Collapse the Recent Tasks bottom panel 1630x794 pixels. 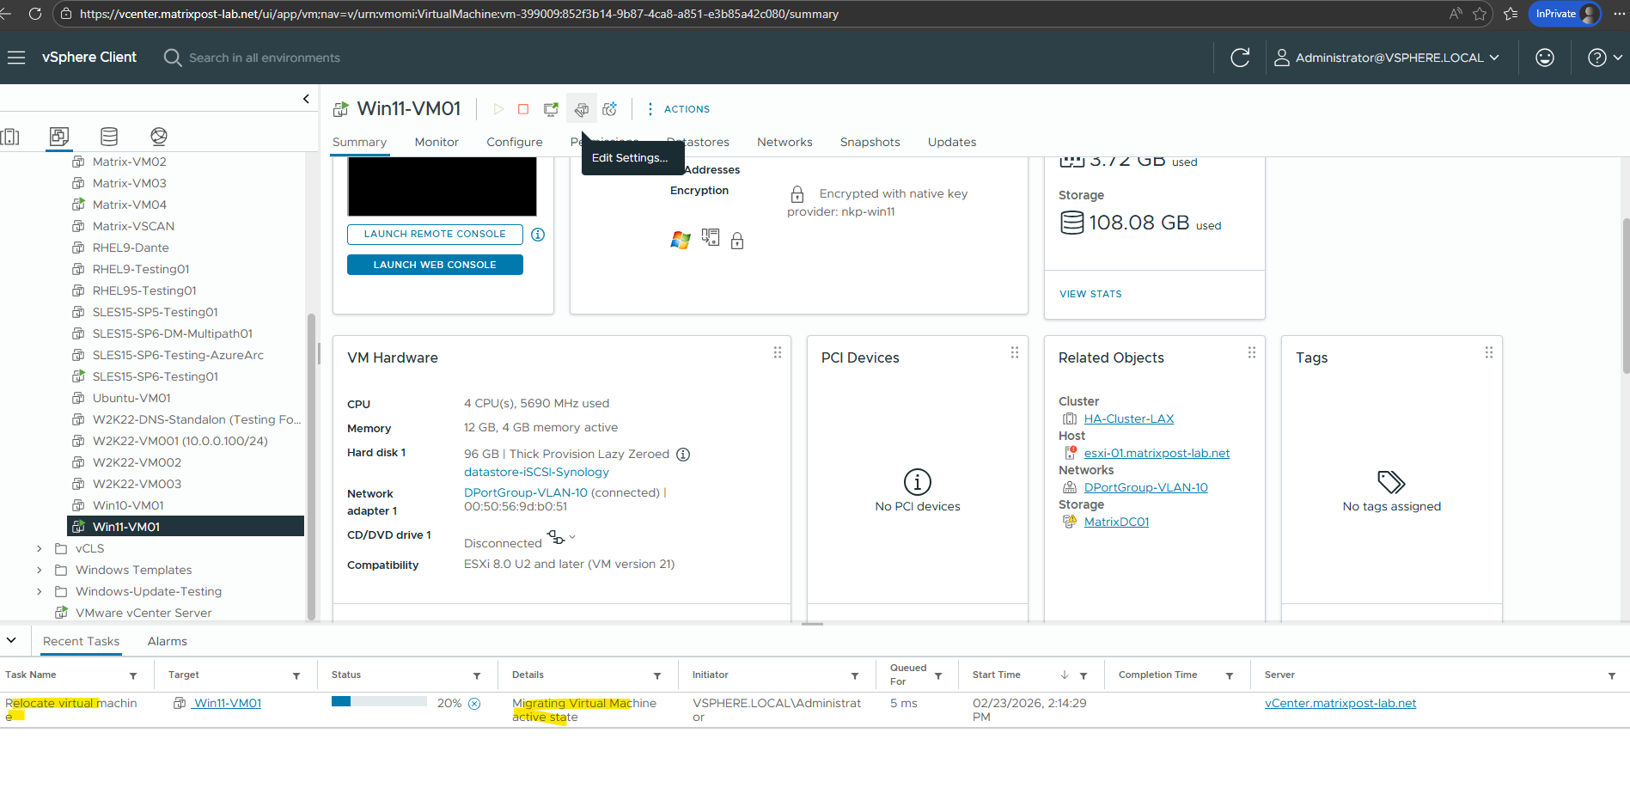12,640
